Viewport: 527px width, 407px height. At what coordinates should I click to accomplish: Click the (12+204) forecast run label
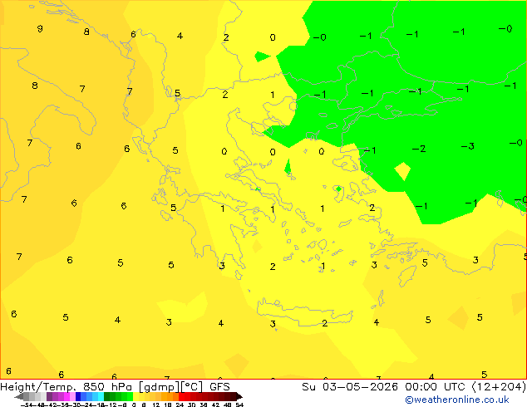[499, 387]
